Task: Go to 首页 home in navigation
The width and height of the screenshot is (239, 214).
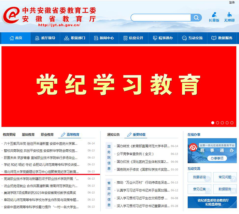Action: coord(16,38)
